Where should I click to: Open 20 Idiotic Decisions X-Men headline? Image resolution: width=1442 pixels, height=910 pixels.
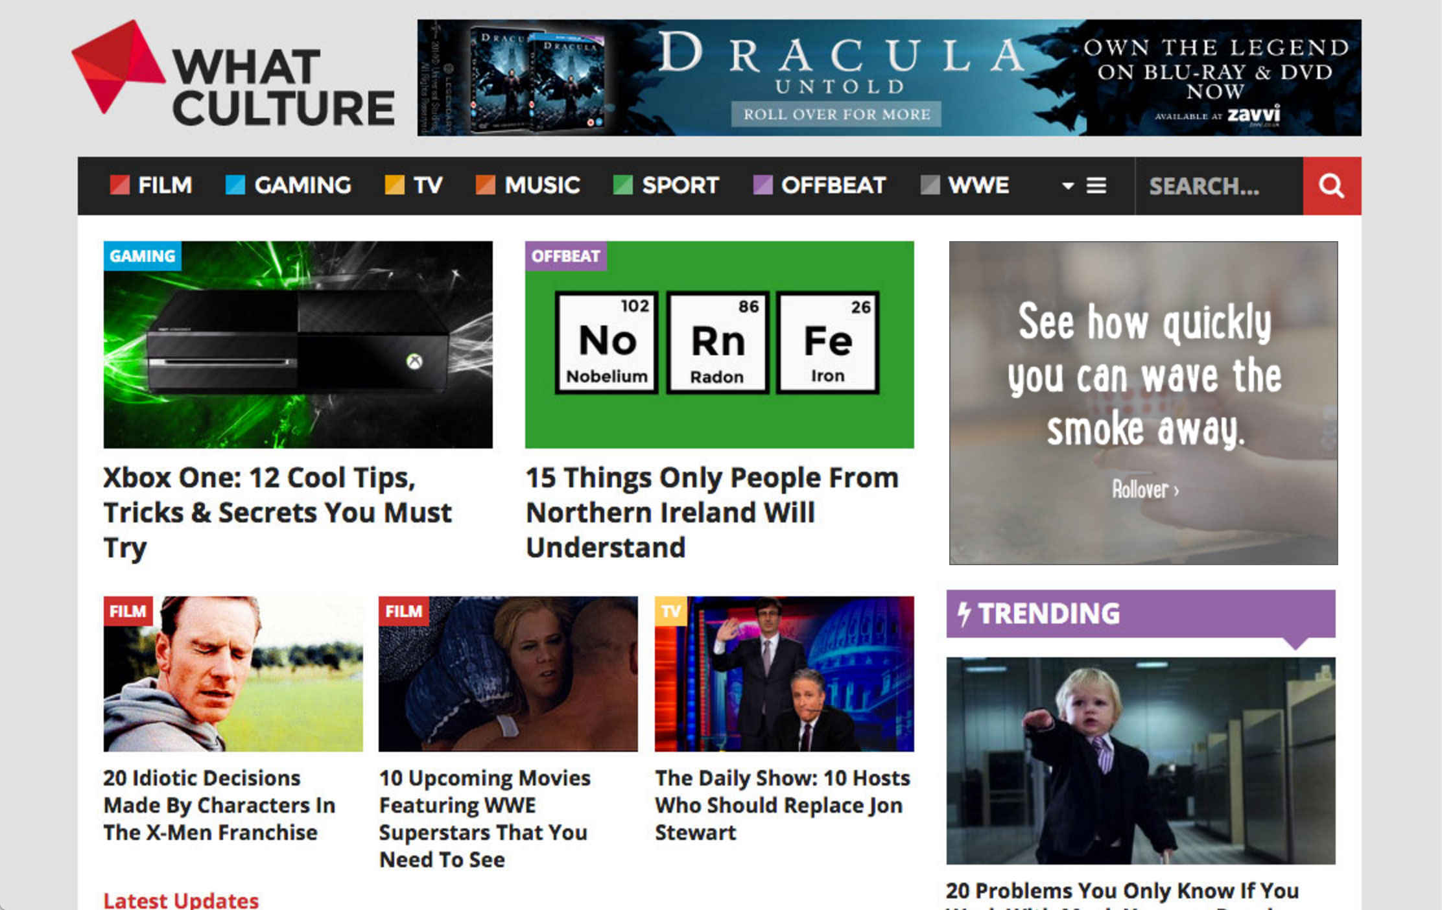(219, 805)
